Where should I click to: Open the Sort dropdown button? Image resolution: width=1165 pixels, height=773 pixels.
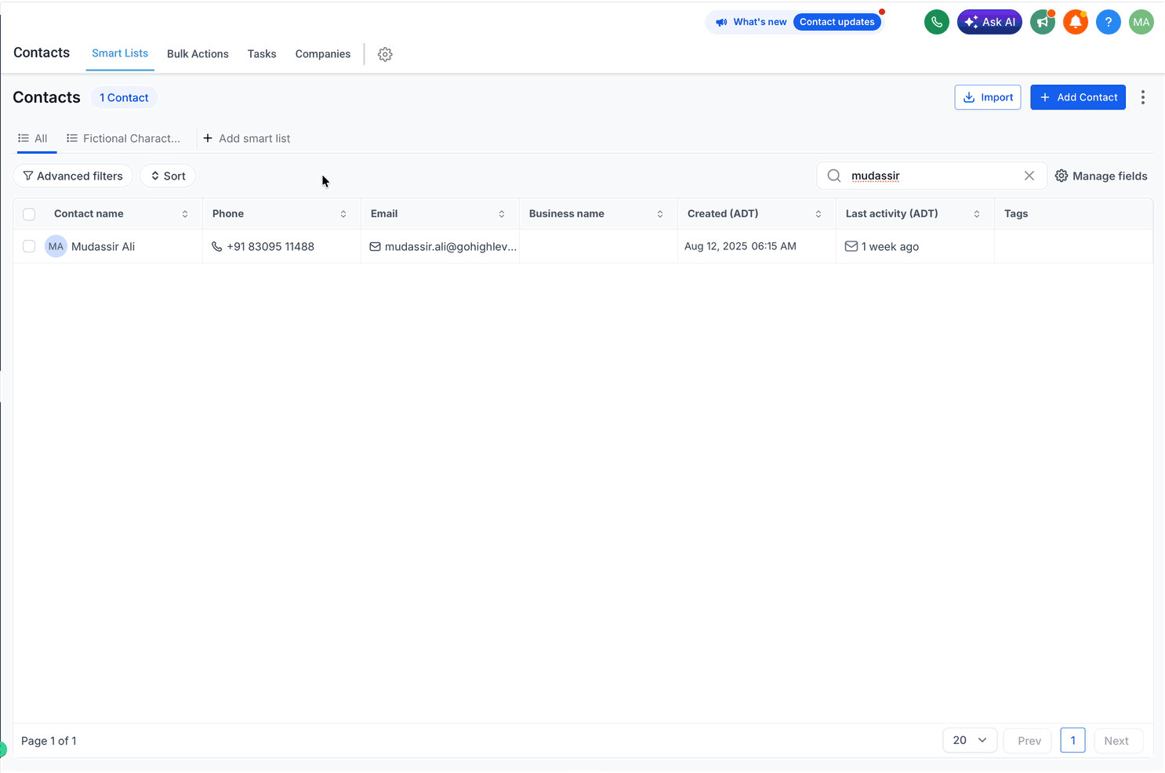pos(168,176)
